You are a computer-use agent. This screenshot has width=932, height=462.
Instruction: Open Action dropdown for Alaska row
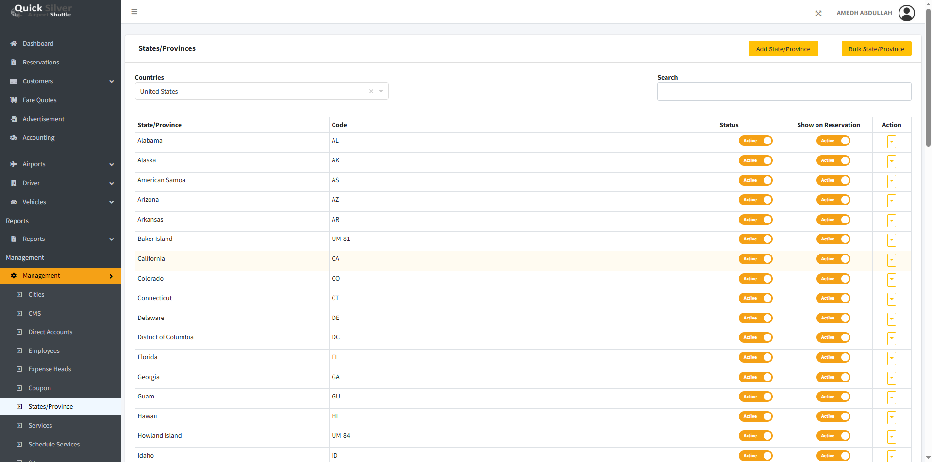coord(891,161)
